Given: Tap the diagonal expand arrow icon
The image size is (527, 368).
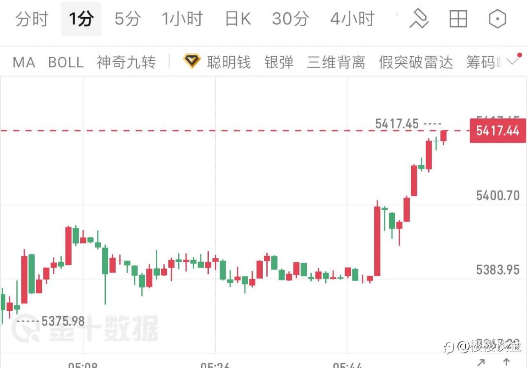Looking at the screenshot, I should (x=481, y=363).
